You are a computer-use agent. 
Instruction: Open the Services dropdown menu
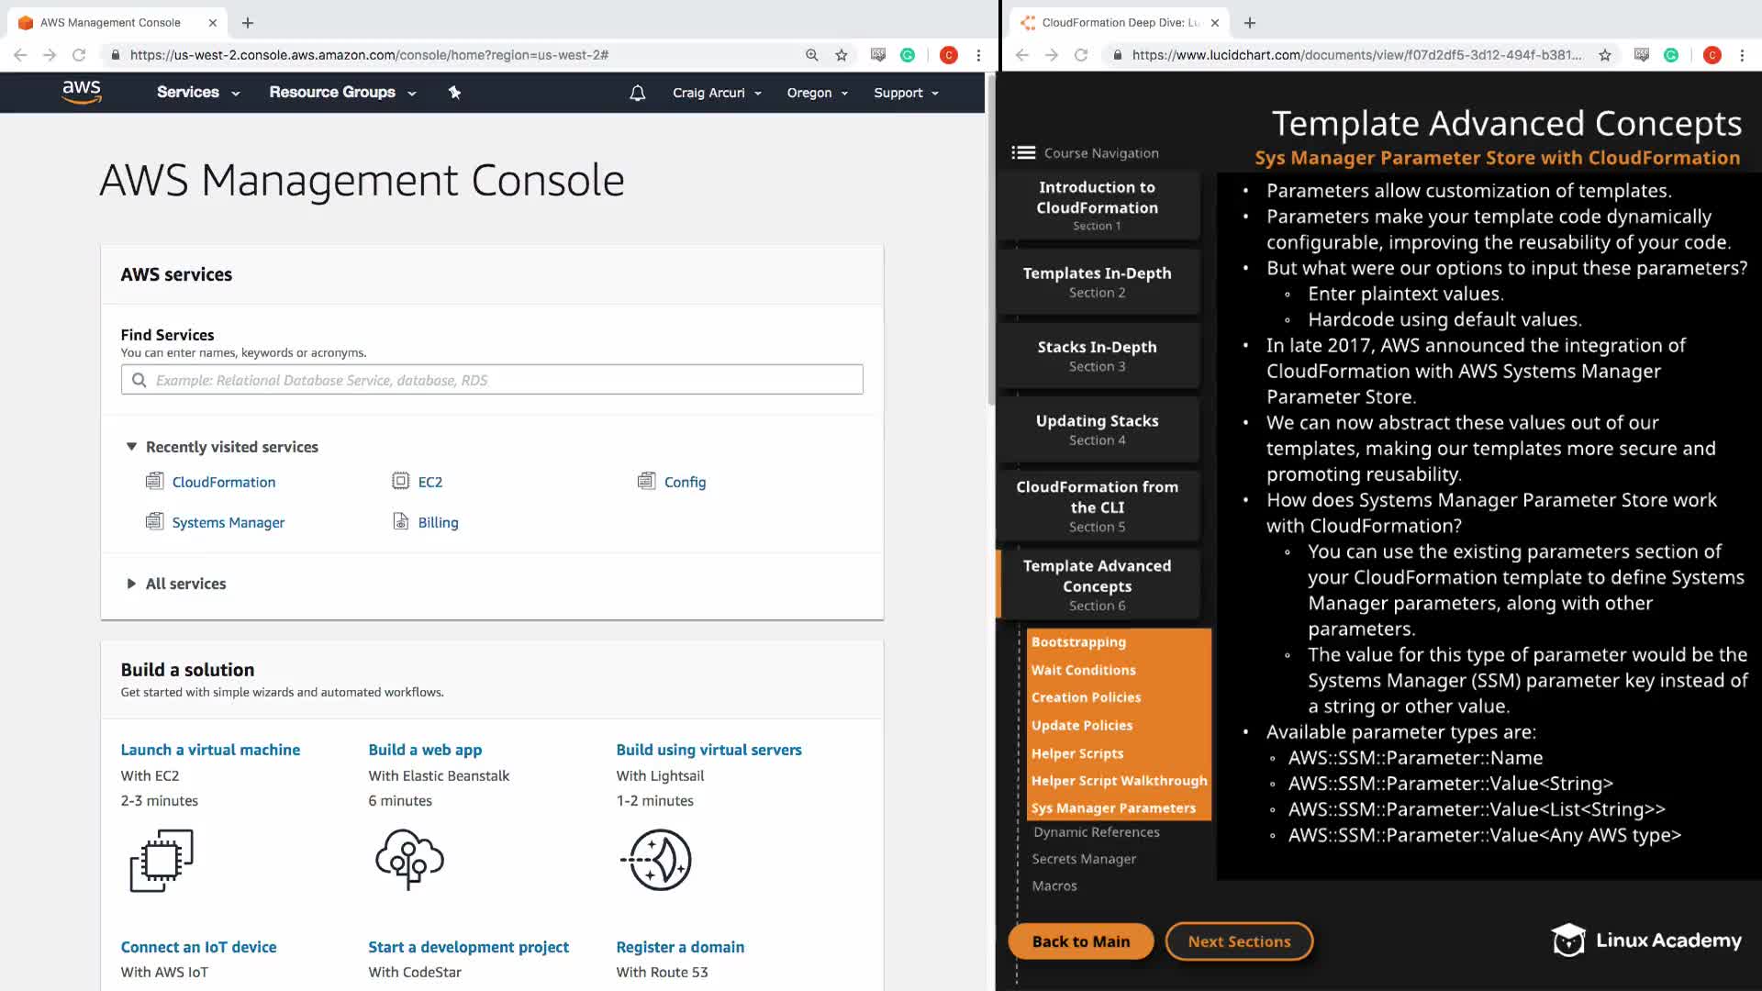coord(197,92)
